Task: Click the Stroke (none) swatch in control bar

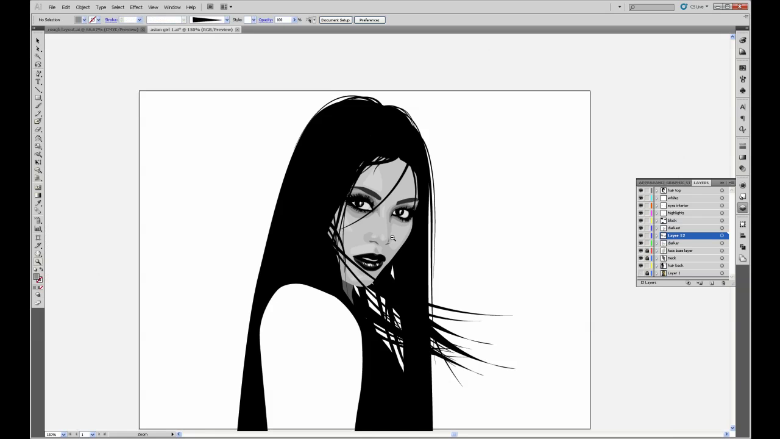Action: pyautogui.click(x=93, y=20)
